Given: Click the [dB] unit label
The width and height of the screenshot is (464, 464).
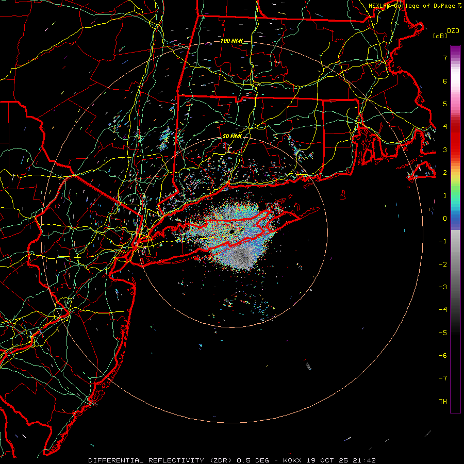Looking at the screenshot, I should pos(440,36).
